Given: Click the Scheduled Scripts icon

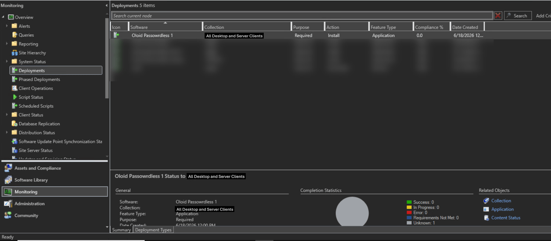Looking at the screenshot, I should pos(14,106).
